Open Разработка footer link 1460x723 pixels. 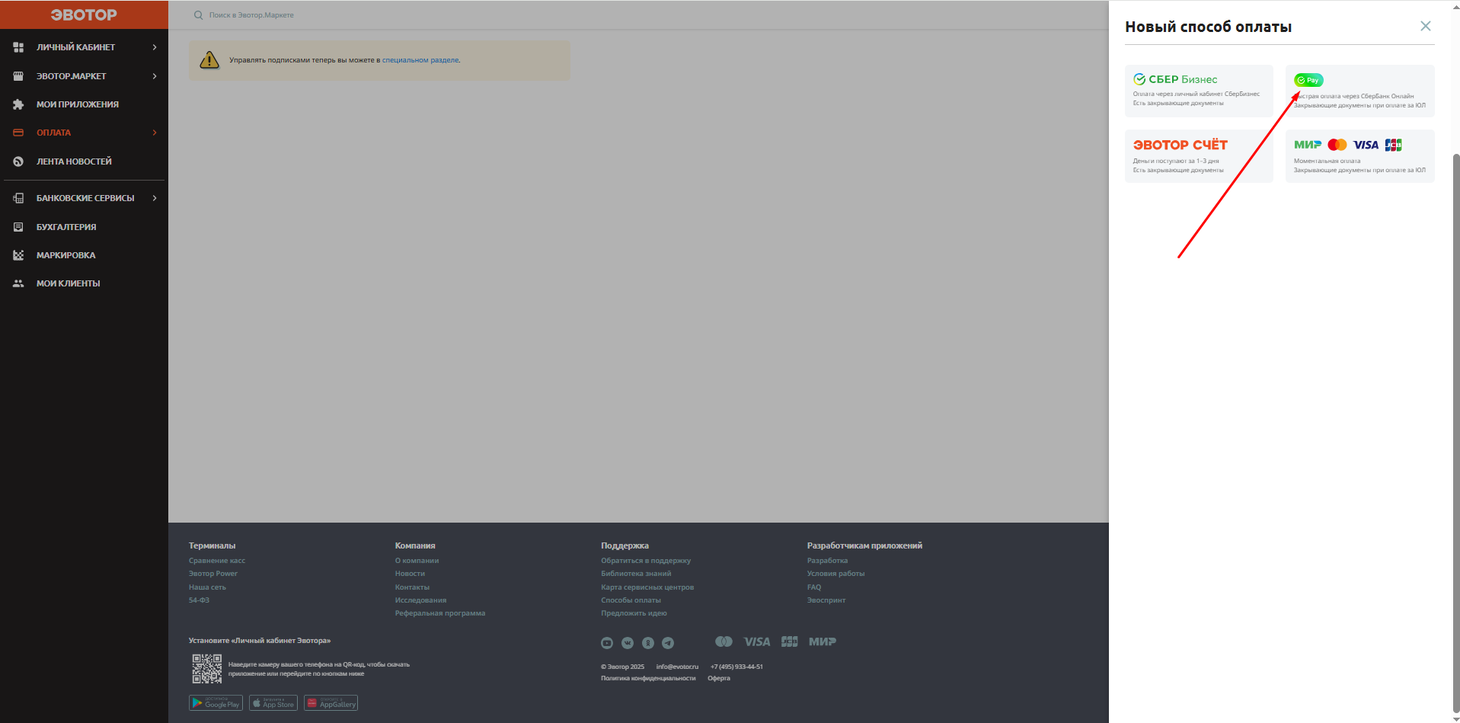[827, 561]
